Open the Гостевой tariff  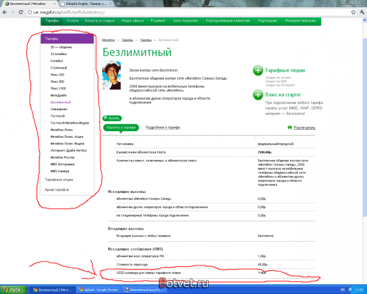click(57, 116)
